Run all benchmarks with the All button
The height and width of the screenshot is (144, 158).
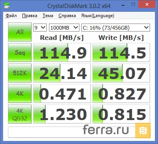[20, 32]
